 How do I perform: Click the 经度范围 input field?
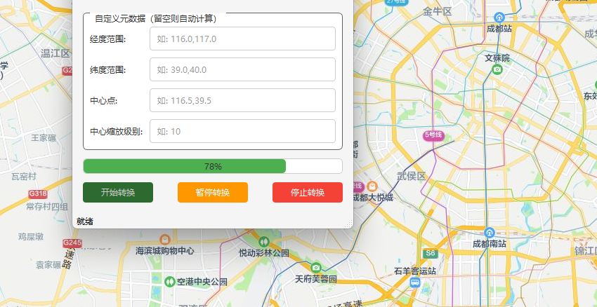pos(242,39)
